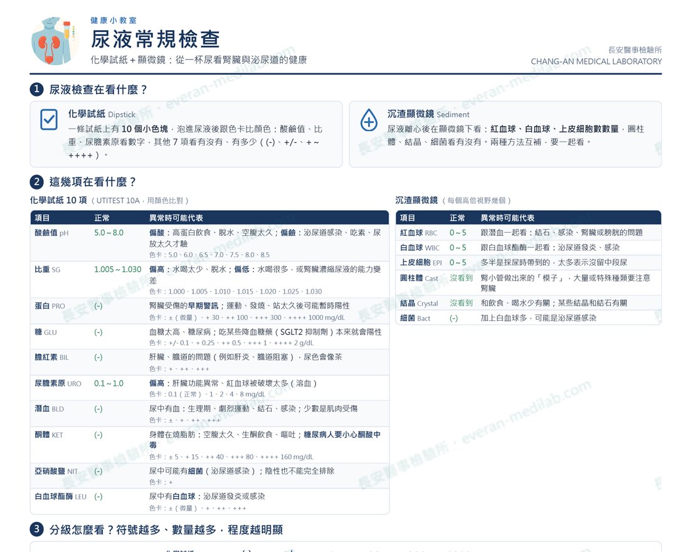Click the 上皮細胞 EPI row label
This screenshot has height=552, width=690.
click(x=421, y=263)
